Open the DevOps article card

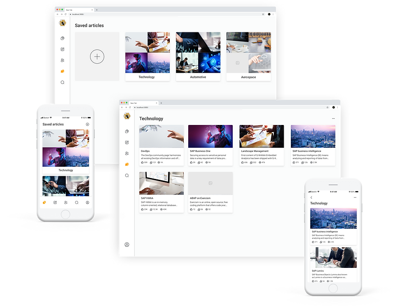(x=161, y=145)
